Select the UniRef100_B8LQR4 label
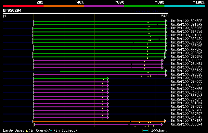208x133 pixels. click(x=187, y=124)
